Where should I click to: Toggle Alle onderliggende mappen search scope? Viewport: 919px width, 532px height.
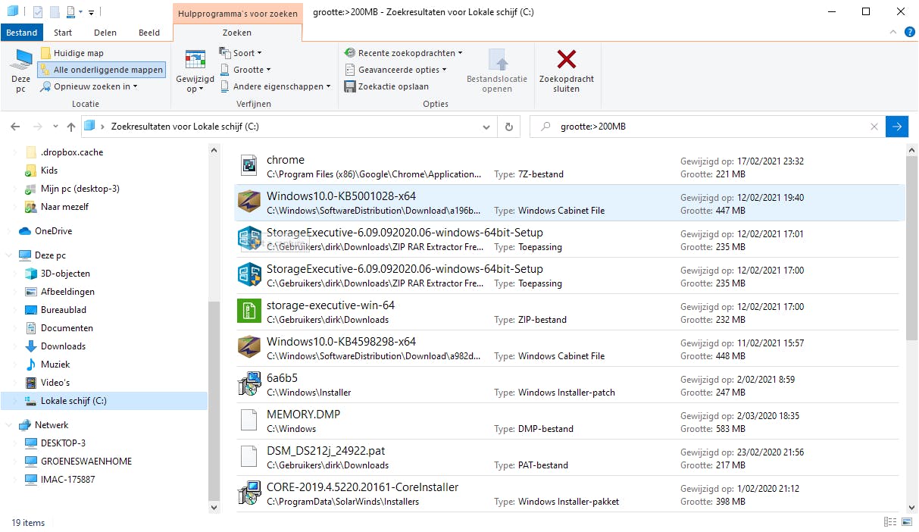click(x=101, y=70)
